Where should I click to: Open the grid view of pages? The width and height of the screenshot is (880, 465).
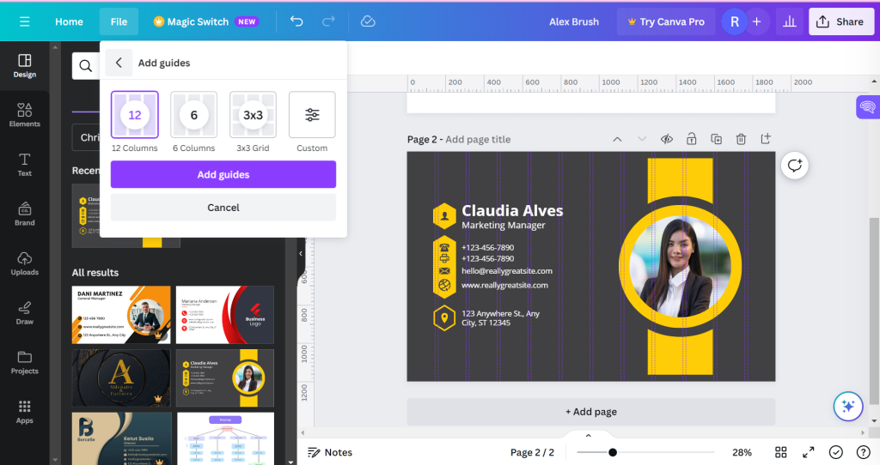pyautogui.click(x=780, y=452)
